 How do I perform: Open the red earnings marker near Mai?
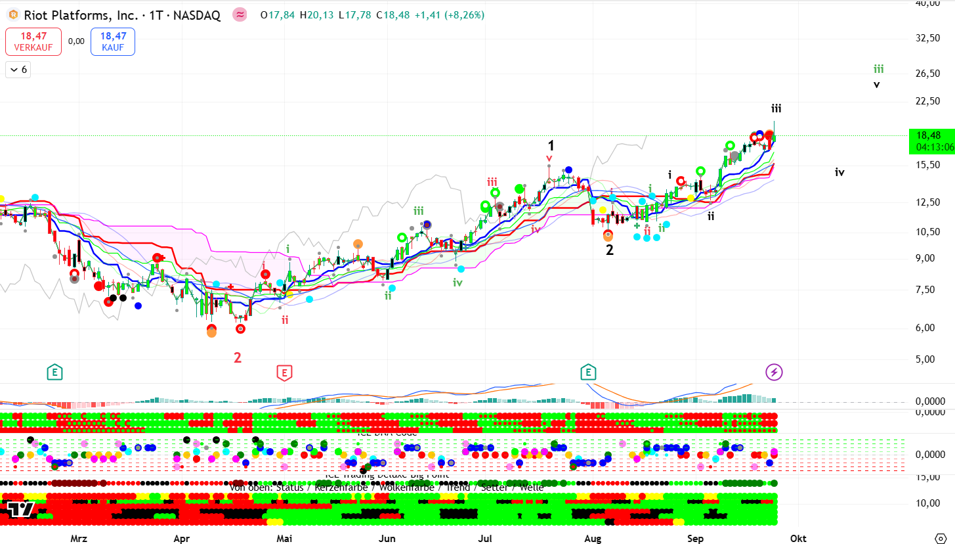point(284,373)
